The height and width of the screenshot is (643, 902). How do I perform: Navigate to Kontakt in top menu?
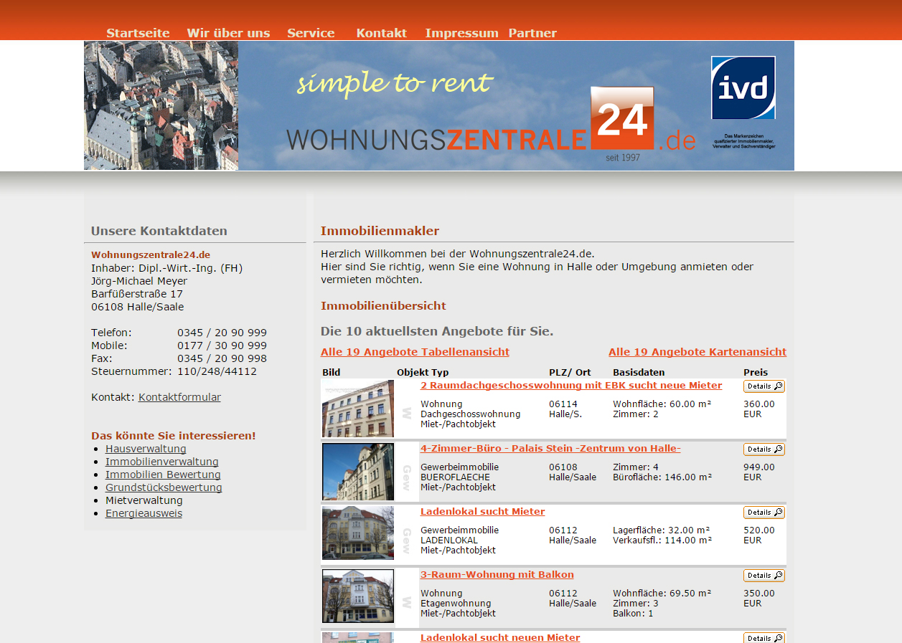point(381,33)
